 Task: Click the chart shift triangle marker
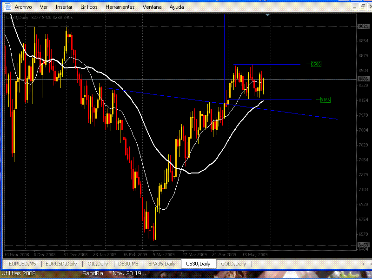(x=268, y=15)
